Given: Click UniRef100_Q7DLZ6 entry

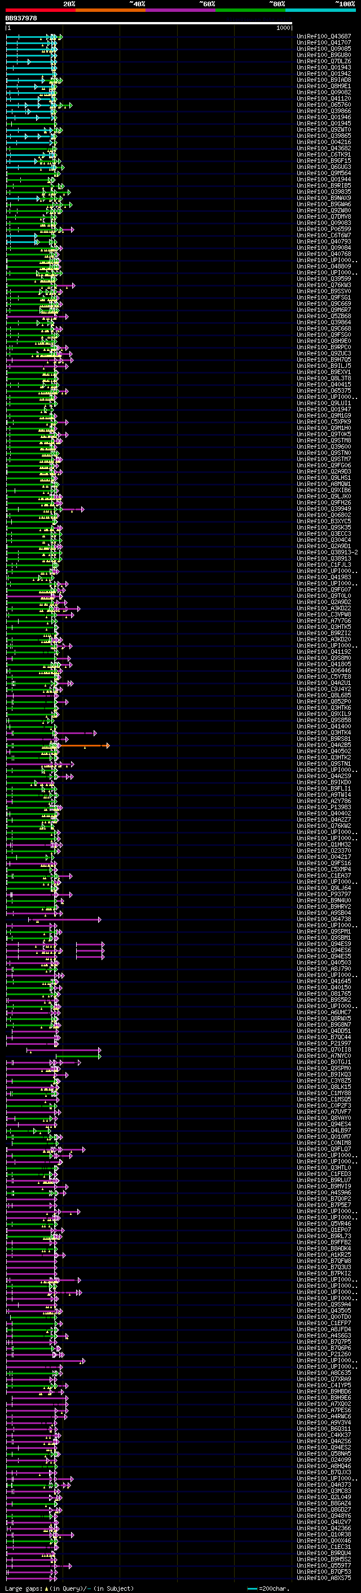Looking at the screenshot, I should point(324,61).
